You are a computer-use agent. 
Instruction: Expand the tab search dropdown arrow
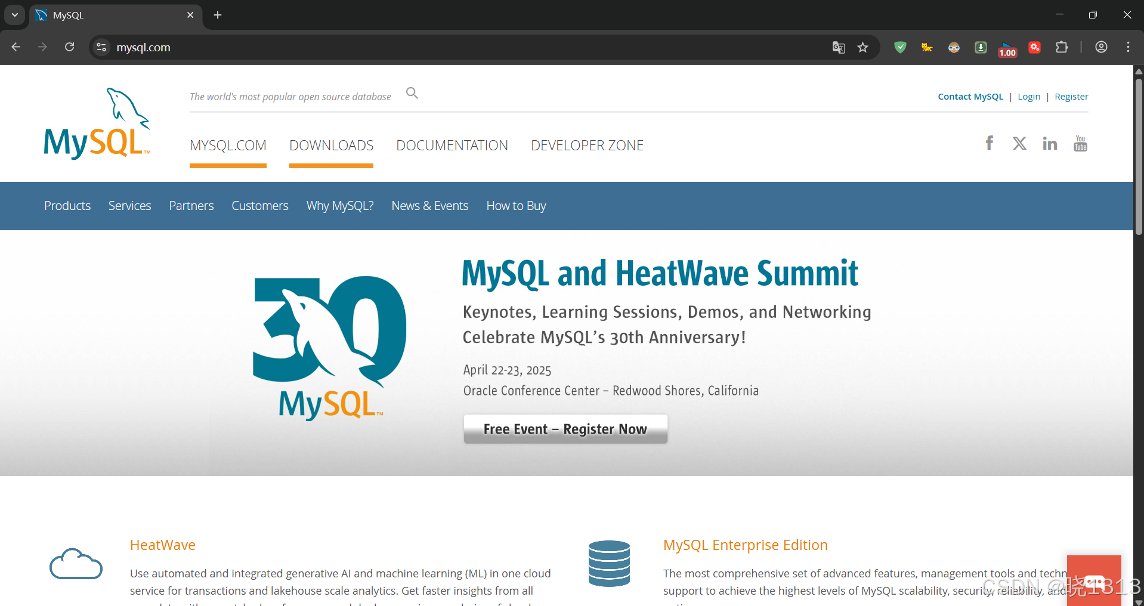click(15, 15)
